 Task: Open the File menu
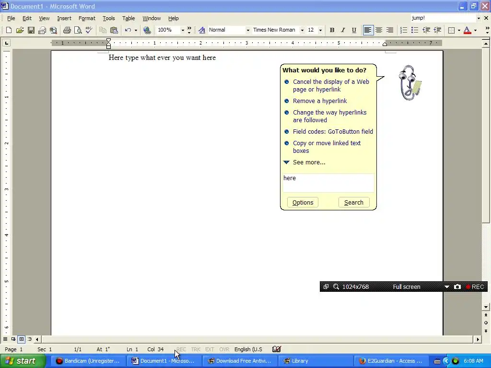tap(11, 18)
